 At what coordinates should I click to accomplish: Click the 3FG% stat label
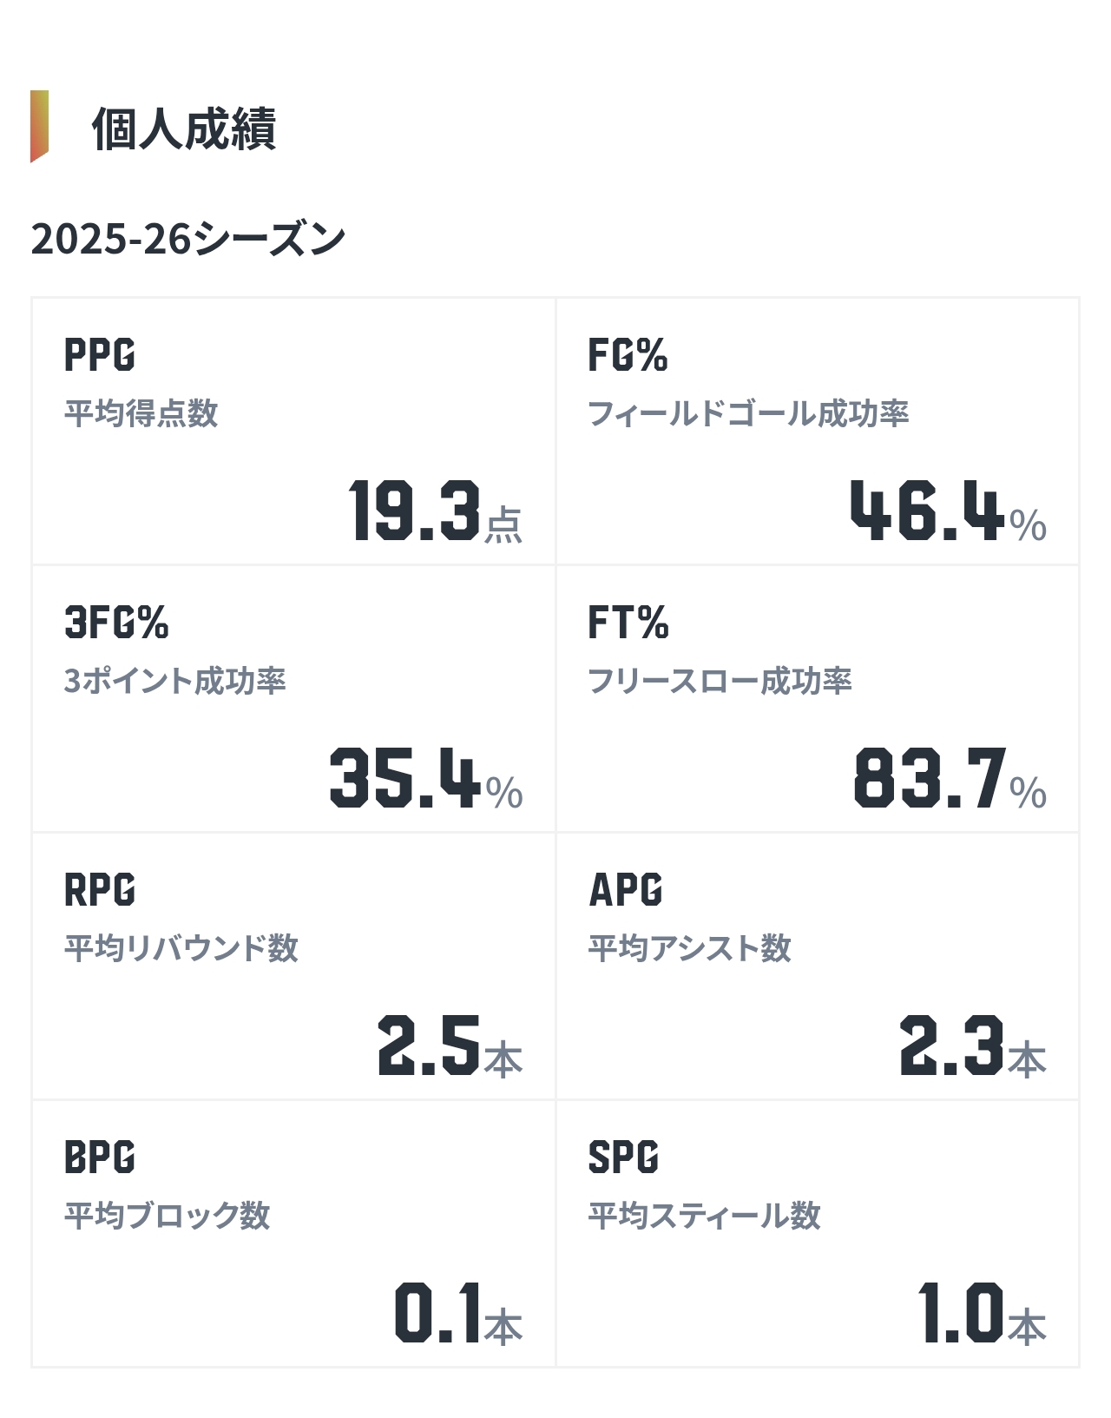click(x=116, y=623)
